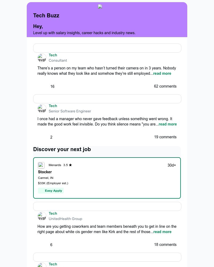
Task: Open 'read more' on the camera post
Action: click(162, 73)
